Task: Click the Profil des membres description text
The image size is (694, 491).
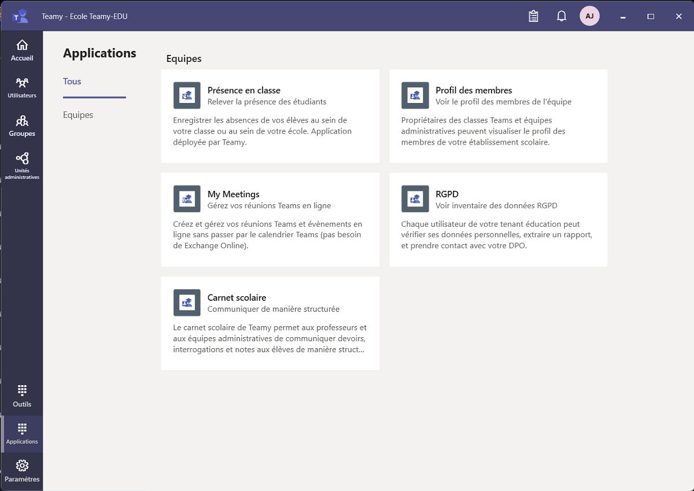Action: tap(483, 131)
